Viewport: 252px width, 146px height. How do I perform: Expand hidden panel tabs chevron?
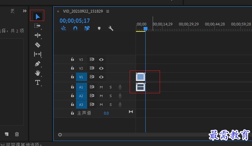coord(25,11)
